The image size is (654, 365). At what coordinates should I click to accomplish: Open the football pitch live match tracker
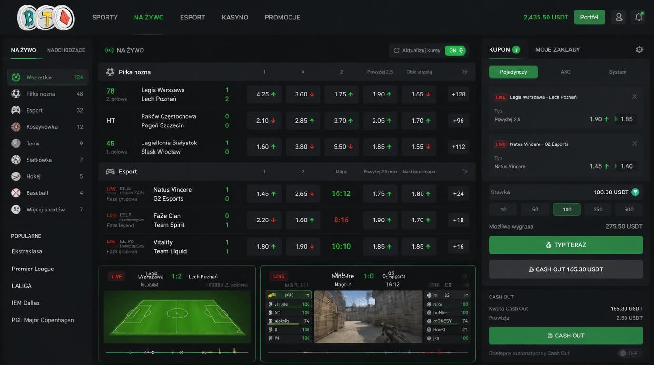tap(177, 317)
